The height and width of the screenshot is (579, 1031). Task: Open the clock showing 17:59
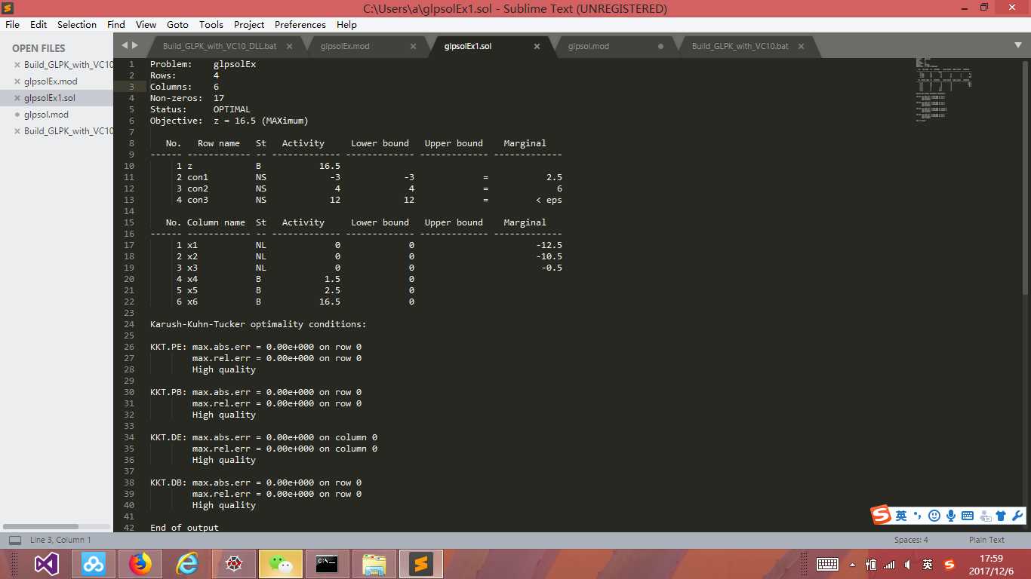pos(991,565)
